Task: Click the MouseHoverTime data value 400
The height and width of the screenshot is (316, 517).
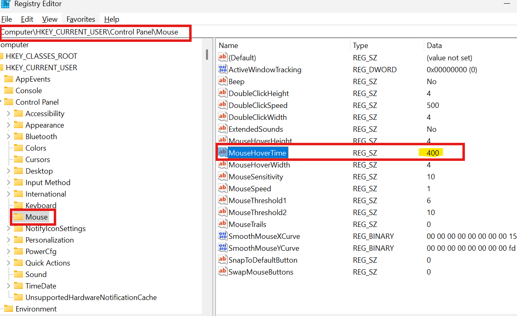Action: click(433, 153)
